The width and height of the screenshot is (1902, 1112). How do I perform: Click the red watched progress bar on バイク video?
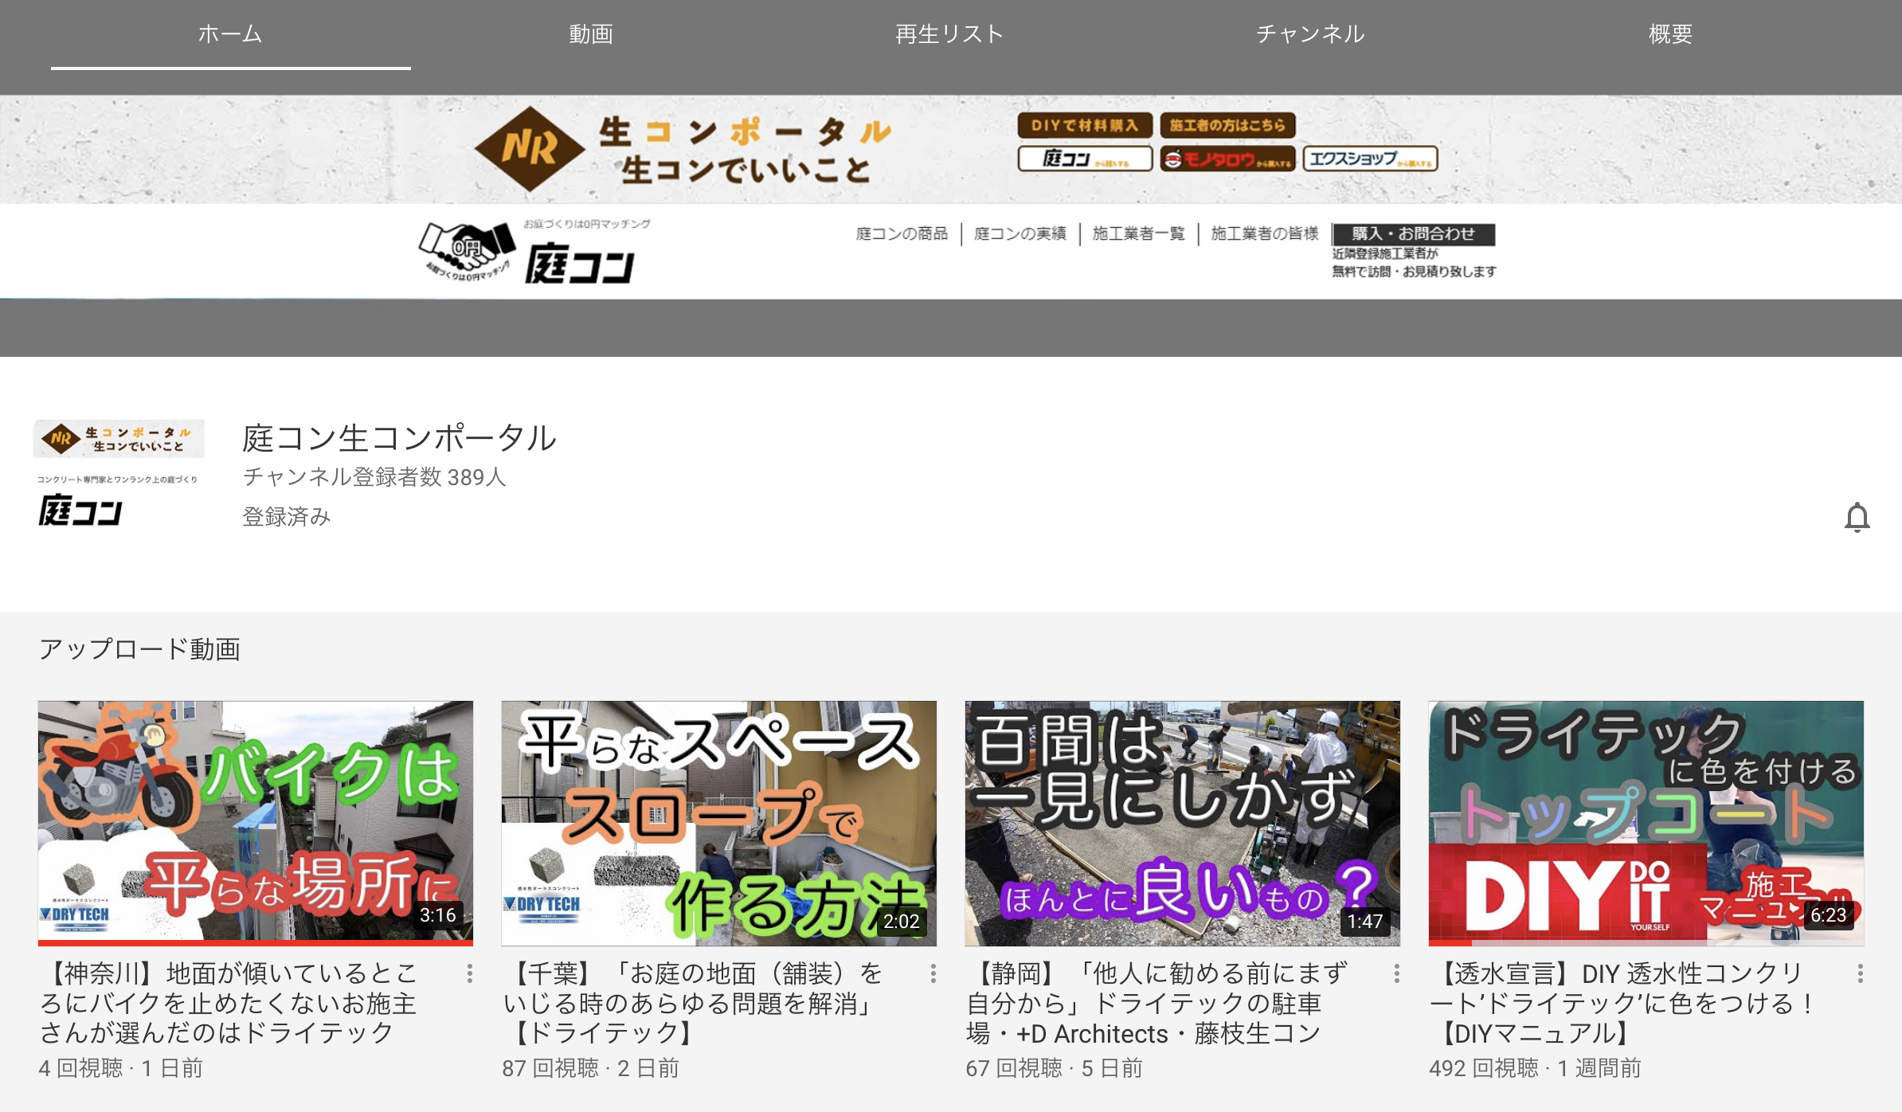coord(255,943)
